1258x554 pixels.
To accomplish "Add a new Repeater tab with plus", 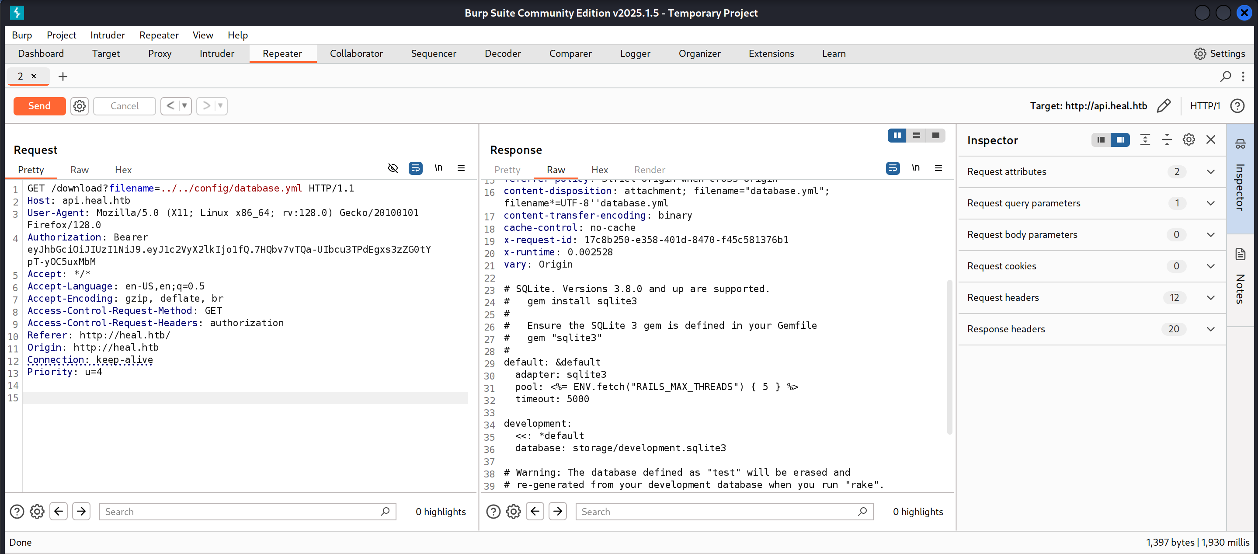I will pos(63,76).
